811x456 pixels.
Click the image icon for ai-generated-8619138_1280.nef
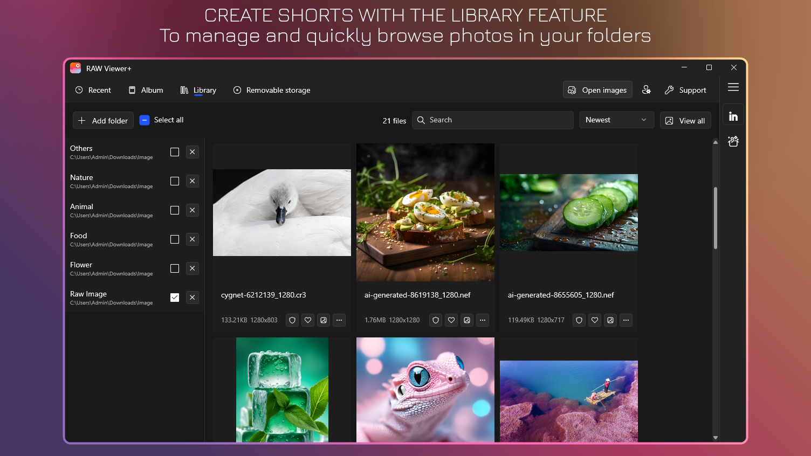click(x=467, y=320)
